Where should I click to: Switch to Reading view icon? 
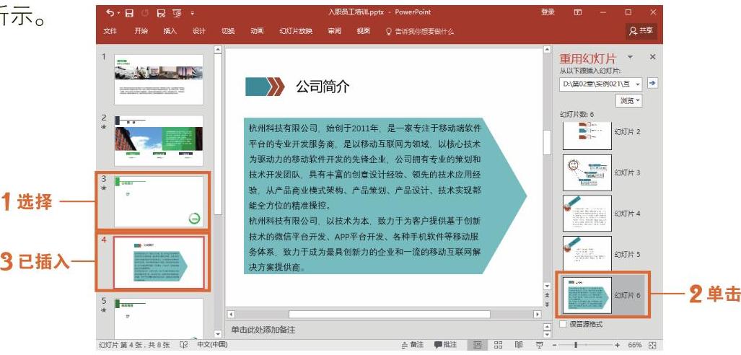coord(519,345)
